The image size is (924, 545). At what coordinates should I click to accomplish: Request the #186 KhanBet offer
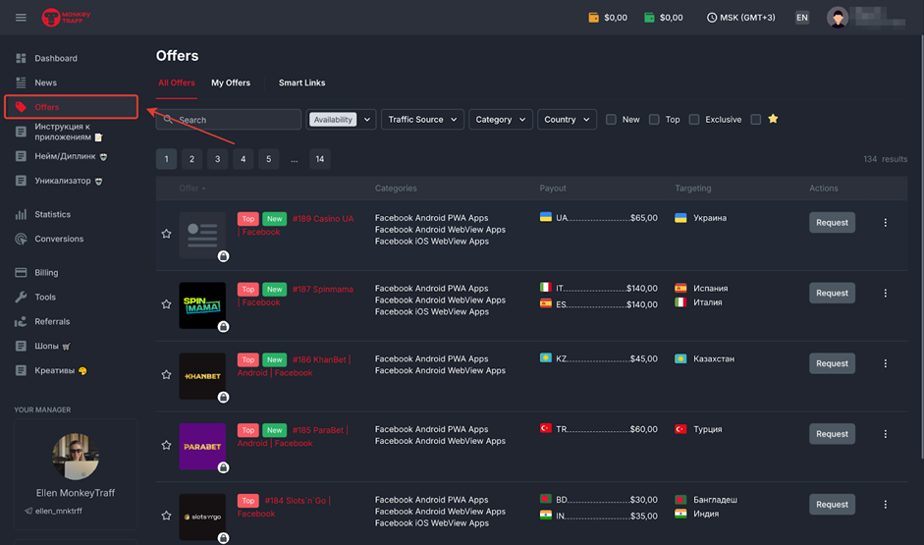832,363
